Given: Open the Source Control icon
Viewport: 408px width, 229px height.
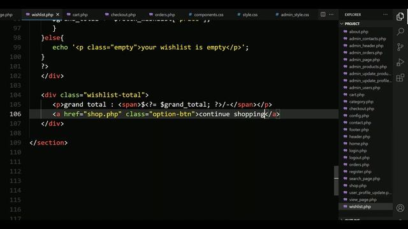Looking at the screenshot, I should 400,47.
